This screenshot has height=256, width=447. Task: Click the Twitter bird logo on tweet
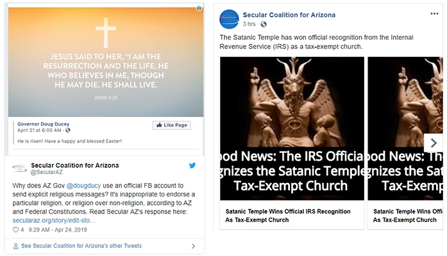[192, 166]
